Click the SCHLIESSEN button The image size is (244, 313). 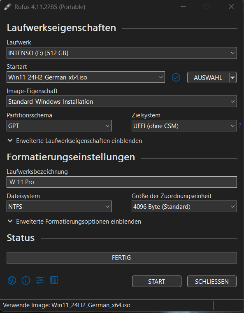click(212, 281)
